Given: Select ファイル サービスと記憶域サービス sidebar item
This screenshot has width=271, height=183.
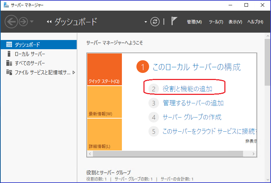Looking at the screenshot, I should 39,72.
